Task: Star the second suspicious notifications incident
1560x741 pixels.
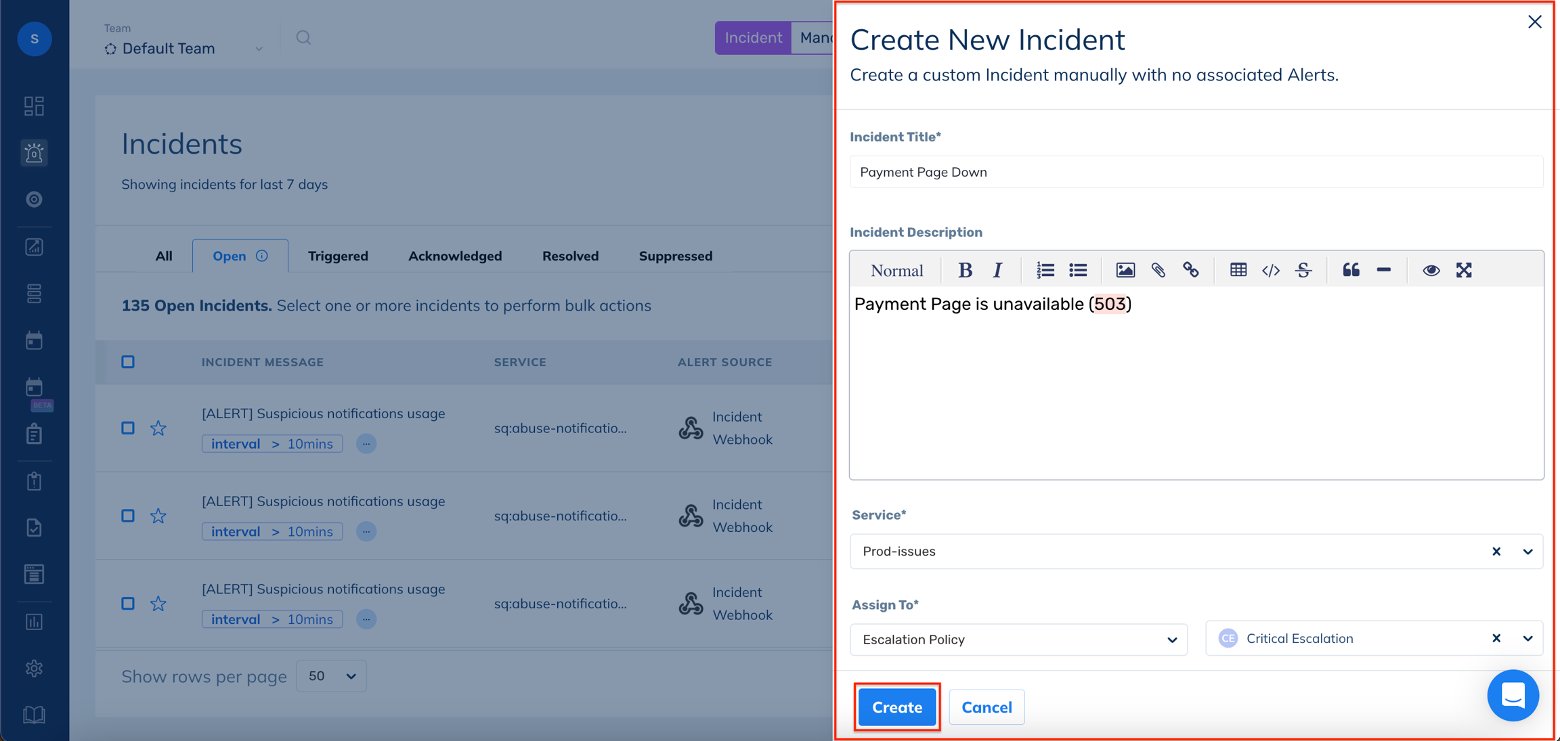Action: click(158, 516)
